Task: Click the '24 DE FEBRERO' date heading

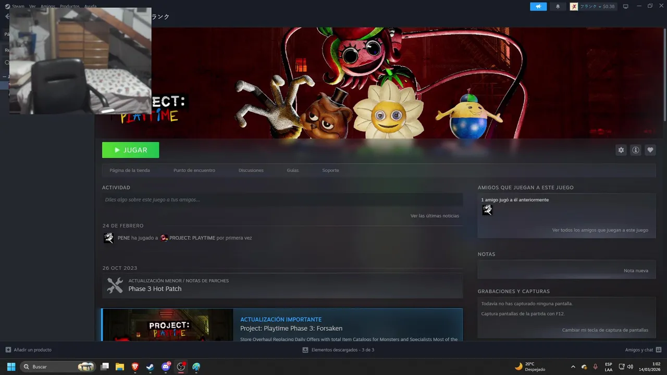Action: (123, 226)
